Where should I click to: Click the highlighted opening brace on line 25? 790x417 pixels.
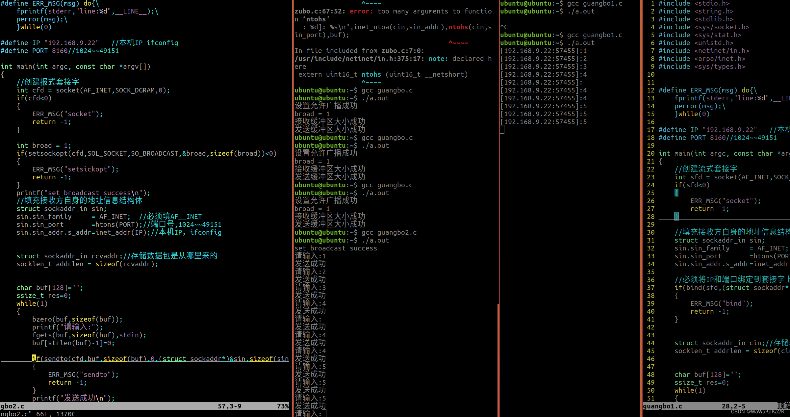tap(676, 193)
